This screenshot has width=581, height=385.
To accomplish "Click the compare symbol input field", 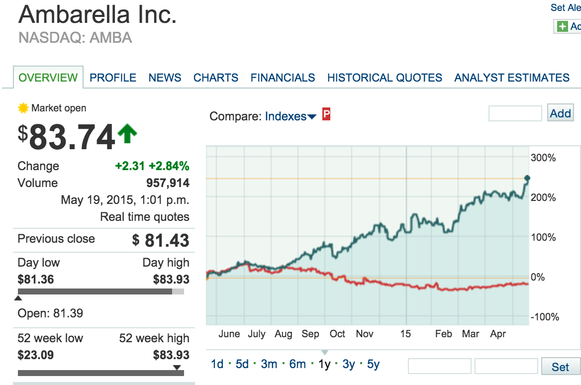I will click(515, 113).
